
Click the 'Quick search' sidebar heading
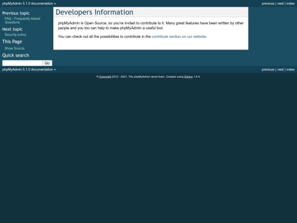tap(16, 56)
